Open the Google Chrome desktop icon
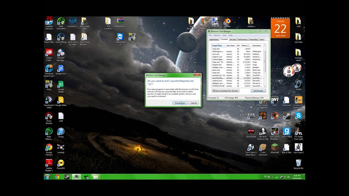Image resolution: width=349 pixels, height=196 pixels. point(49,150)
